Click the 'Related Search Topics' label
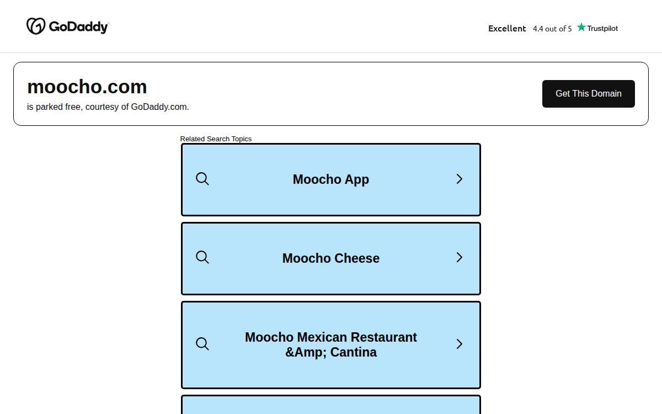The image size is (662, 414). [216, 139]
